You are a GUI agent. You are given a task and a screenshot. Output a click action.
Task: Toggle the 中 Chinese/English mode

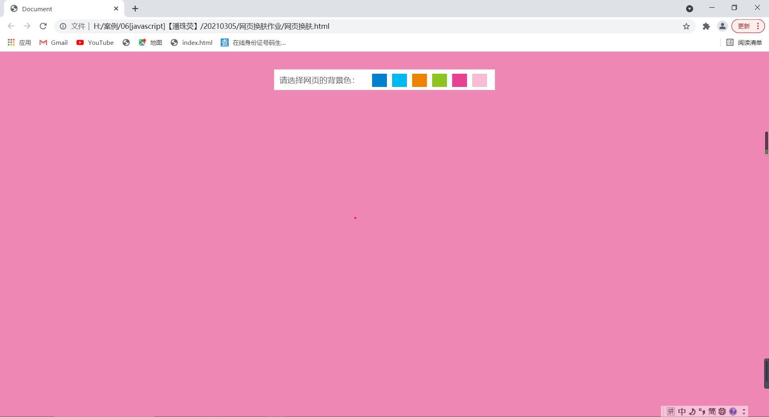(682, 411)
